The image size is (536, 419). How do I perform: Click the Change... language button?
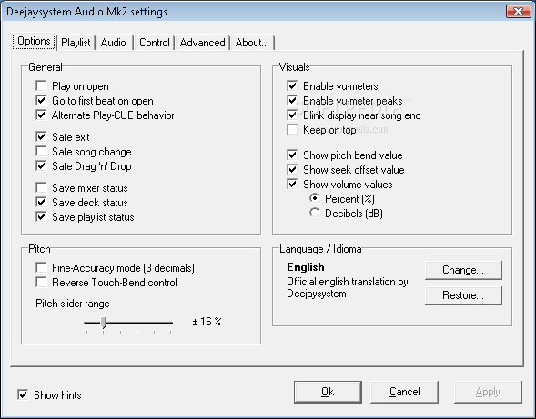463,270
